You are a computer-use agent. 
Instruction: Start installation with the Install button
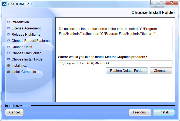click(x=164, y=112)
